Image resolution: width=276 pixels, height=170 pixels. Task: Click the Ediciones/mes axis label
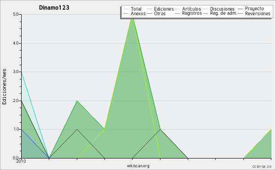[x=4, y=87]
